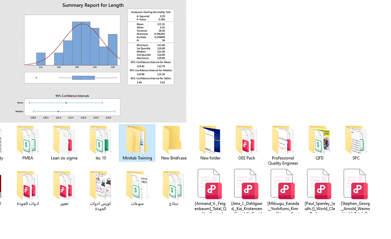The height and width of the screenshot is (239, 391).
Task: Click the StDev value 4.31
Action: click(x=162, y=28)
